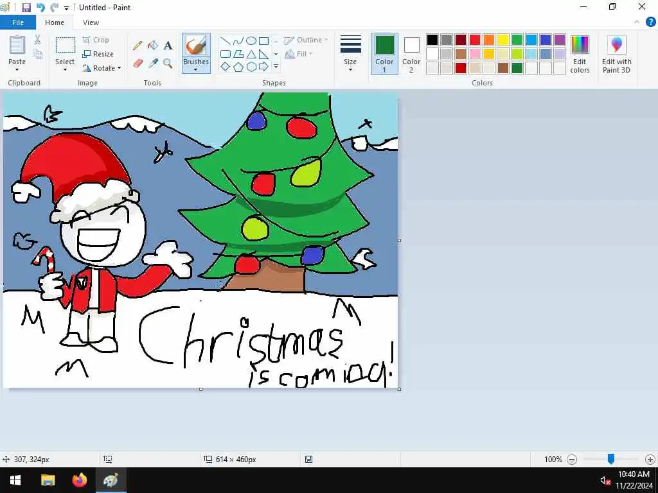Choose the Pentagon shape
Viewport: 658px width, 493px height.
tap(238, 67)
